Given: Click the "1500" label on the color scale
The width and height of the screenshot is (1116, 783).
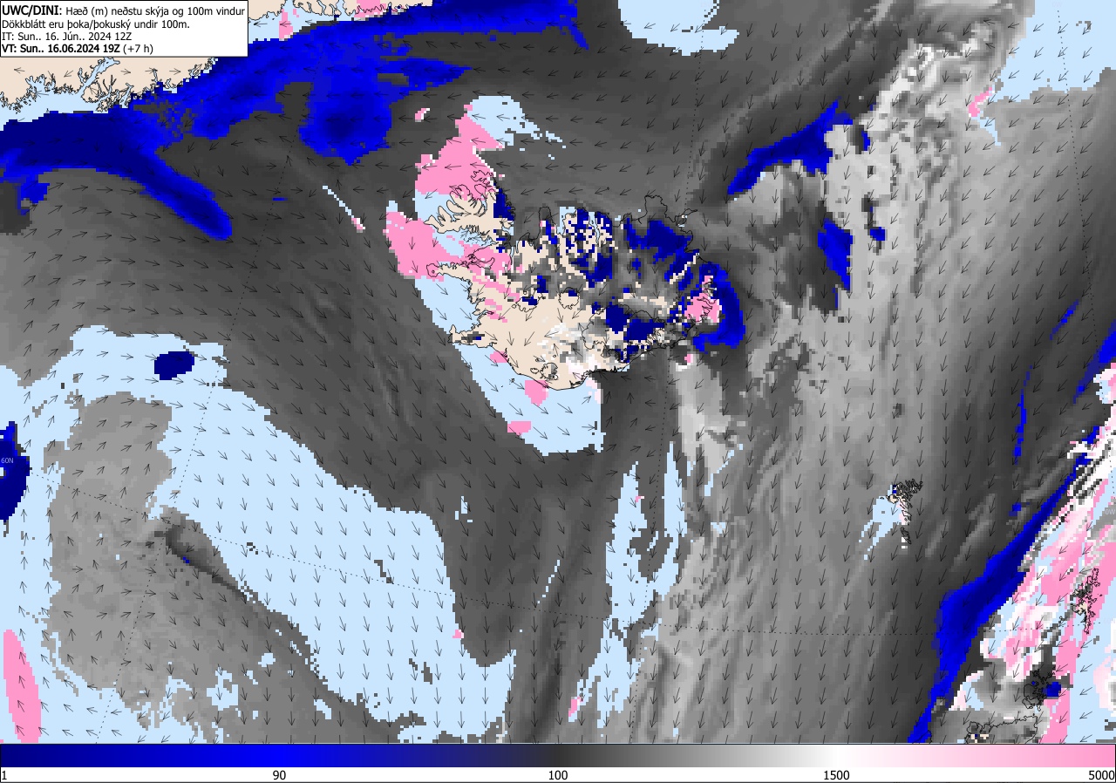Looking at the screenshot, I should click(836, 775).
